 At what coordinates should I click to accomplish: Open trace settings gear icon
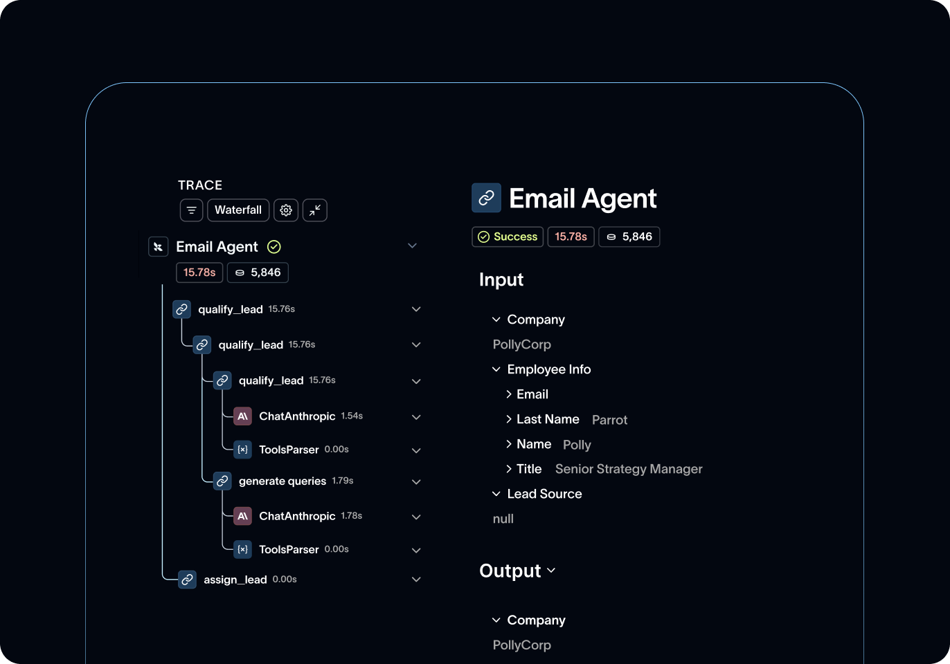[x=286, y=210]
